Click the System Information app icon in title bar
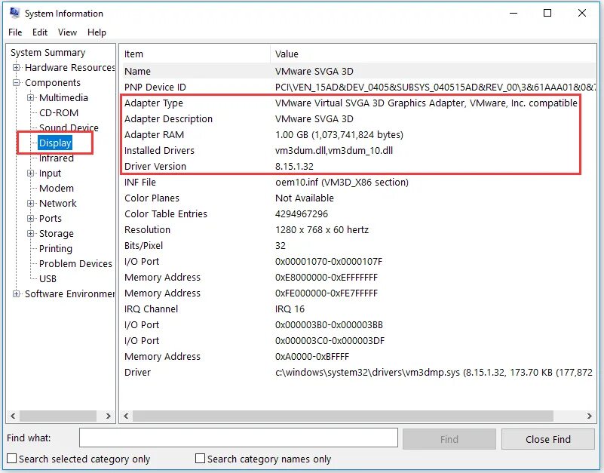 [14, 13]
